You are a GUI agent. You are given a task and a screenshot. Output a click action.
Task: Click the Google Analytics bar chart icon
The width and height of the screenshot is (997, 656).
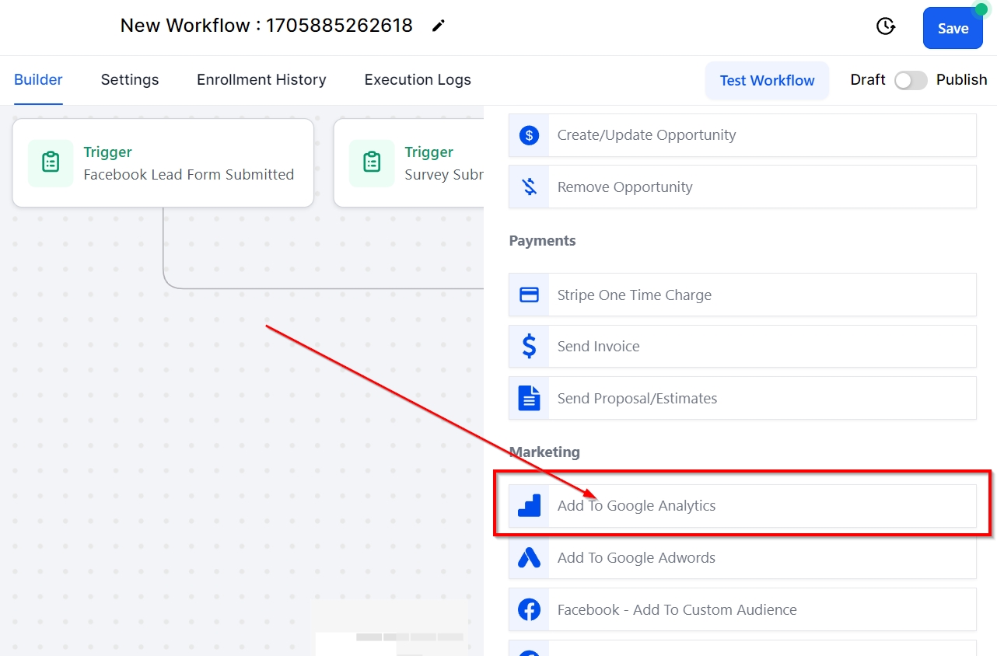click(x=529, y=506)
